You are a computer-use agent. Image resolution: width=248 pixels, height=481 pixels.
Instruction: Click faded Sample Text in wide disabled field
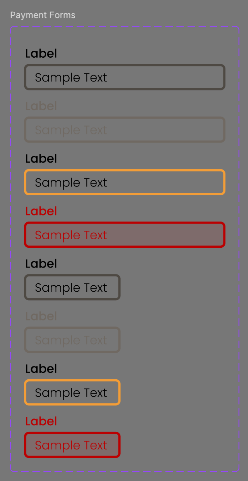(x=71, y=130)
